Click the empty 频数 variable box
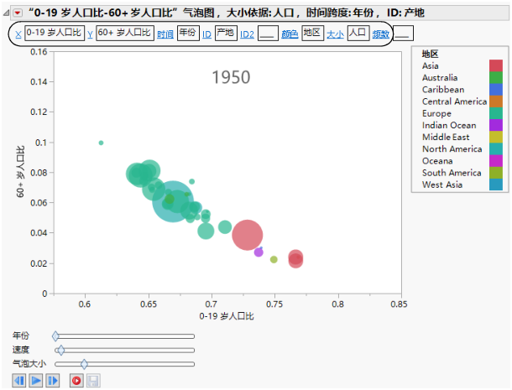Screen dimensions: 512x390 [403, 33]
